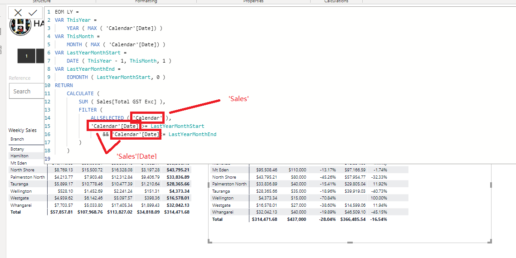Click the bottom-middle handle of the selected visual
The width and height of the screenshot is (516, 258).
(x=350, y=243)
